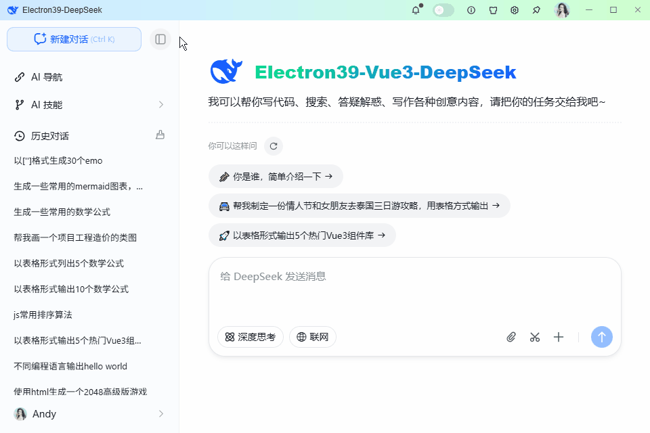This screenshot has height=433, width=650.
Task: Collapse the sidebar using the panel icon
Action: coord(160,39)
